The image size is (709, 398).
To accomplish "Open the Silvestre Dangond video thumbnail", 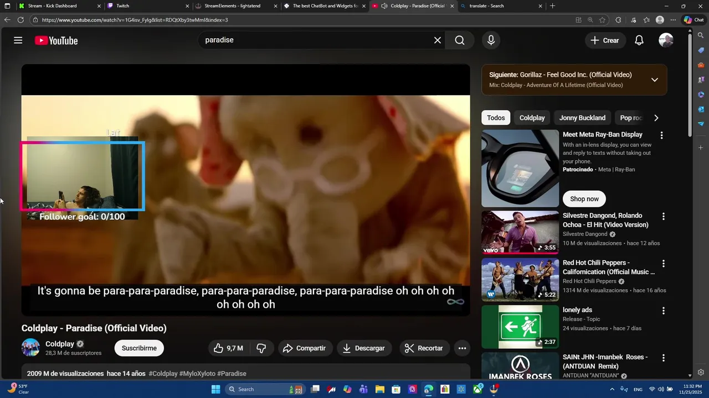I will (x=520, y=232).
